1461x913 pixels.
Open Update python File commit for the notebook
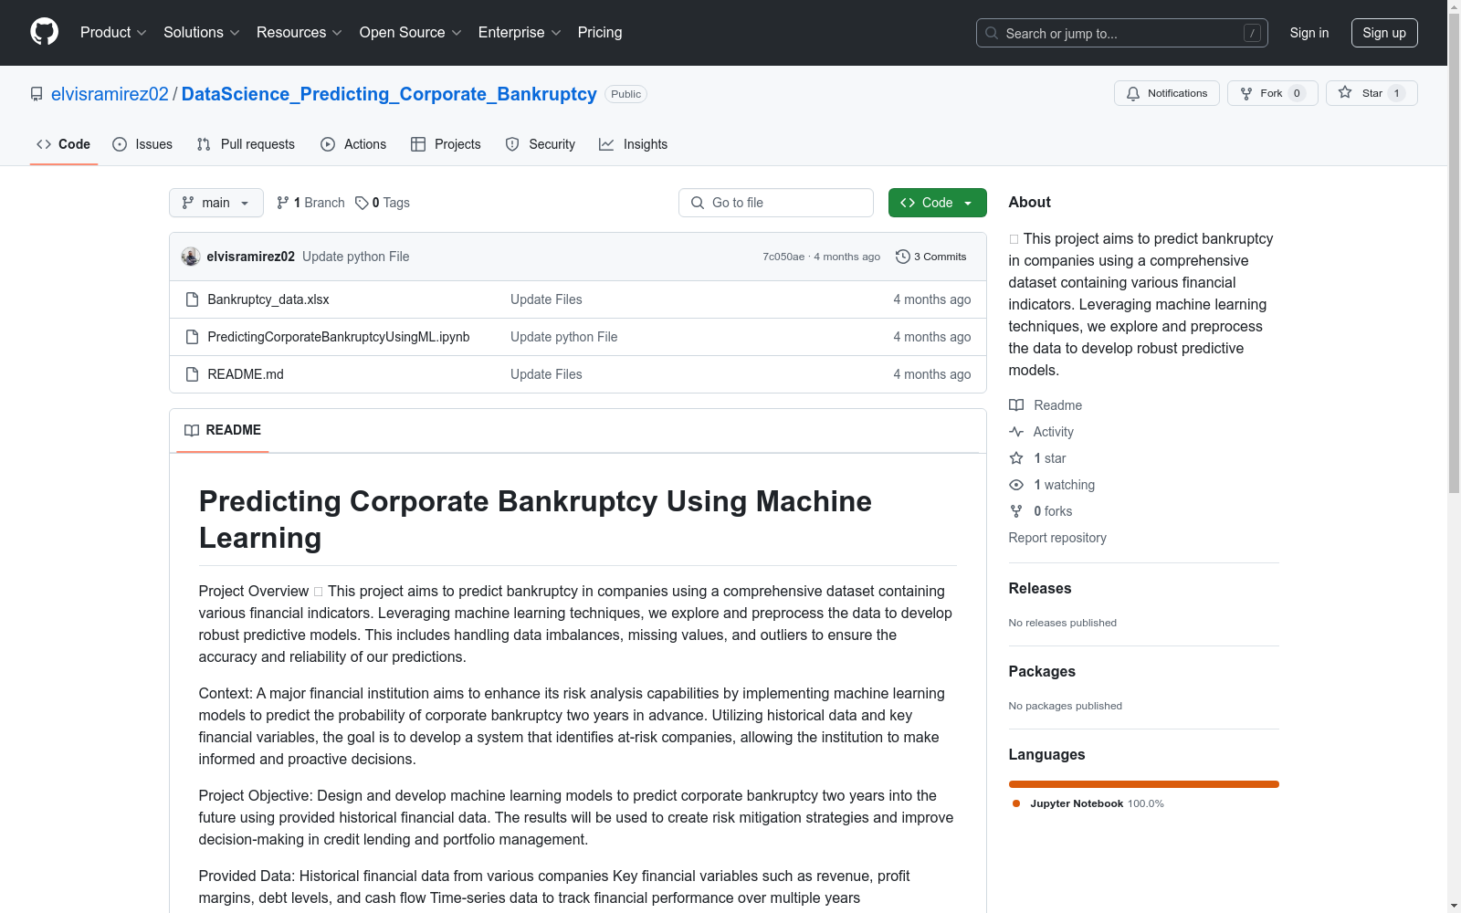[x=564, y=337]
